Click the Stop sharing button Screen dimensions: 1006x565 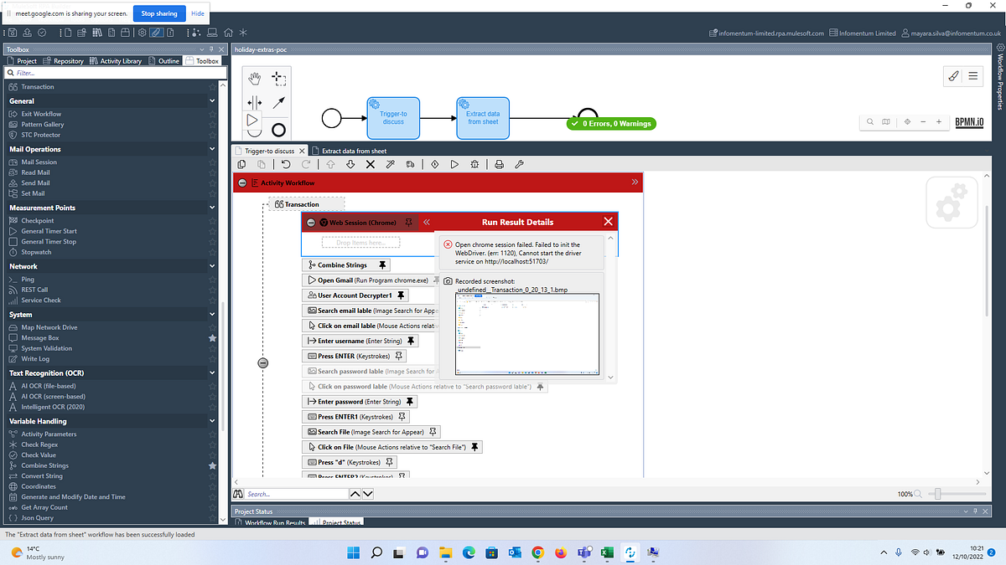[x=158, y=13]
